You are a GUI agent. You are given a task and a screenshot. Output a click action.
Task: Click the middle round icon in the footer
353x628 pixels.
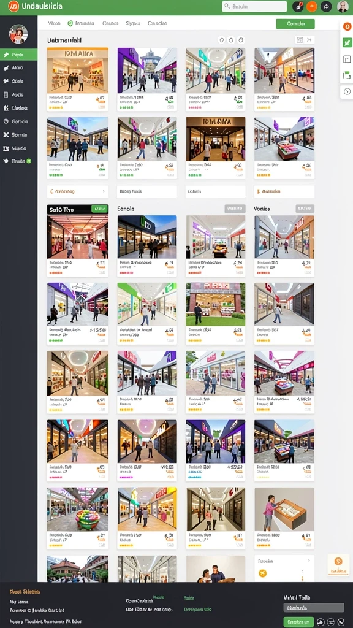pyautogui.click(x=331, y=622)
